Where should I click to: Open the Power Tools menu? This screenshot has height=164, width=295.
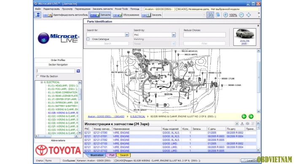point(121,9)
